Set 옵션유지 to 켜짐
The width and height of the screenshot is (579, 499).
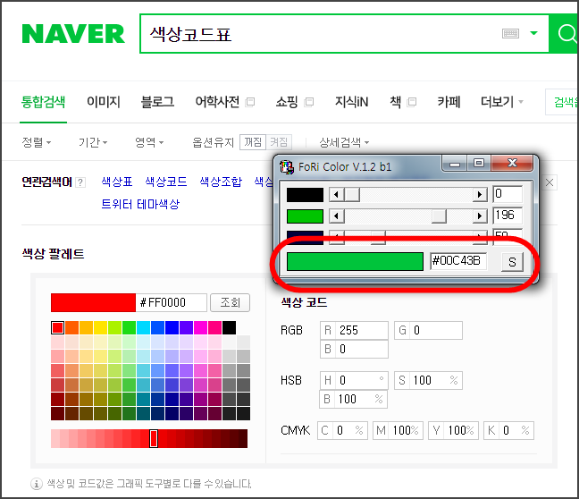click(279, 142)
